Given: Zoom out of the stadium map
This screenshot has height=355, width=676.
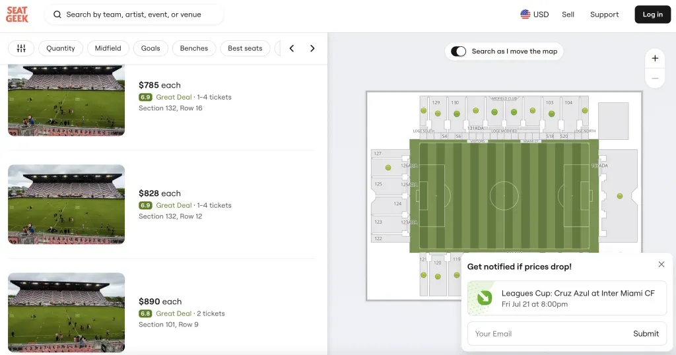Looking at the screenshot, I should point(655,78).
